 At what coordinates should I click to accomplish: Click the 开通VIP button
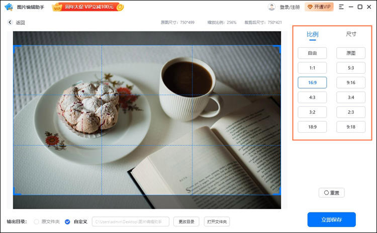tap(319, 7)
